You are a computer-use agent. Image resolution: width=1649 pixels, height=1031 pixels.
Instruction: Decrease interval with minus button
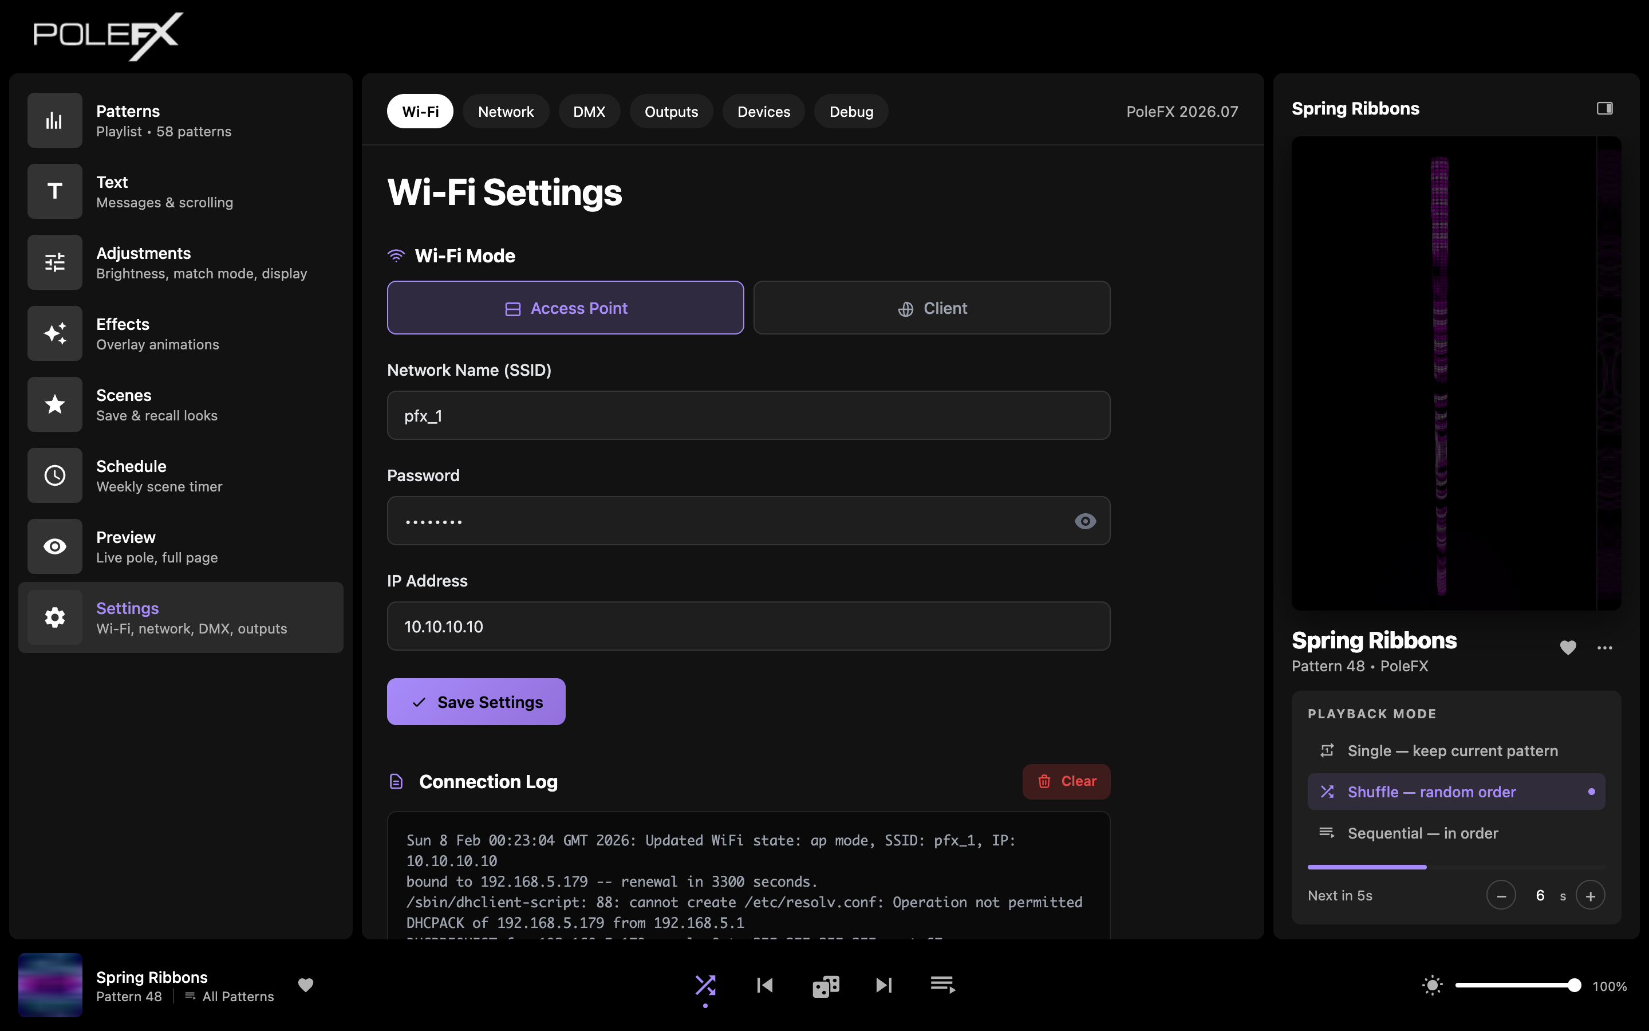pyautogui.click(x=1501, y=895)
